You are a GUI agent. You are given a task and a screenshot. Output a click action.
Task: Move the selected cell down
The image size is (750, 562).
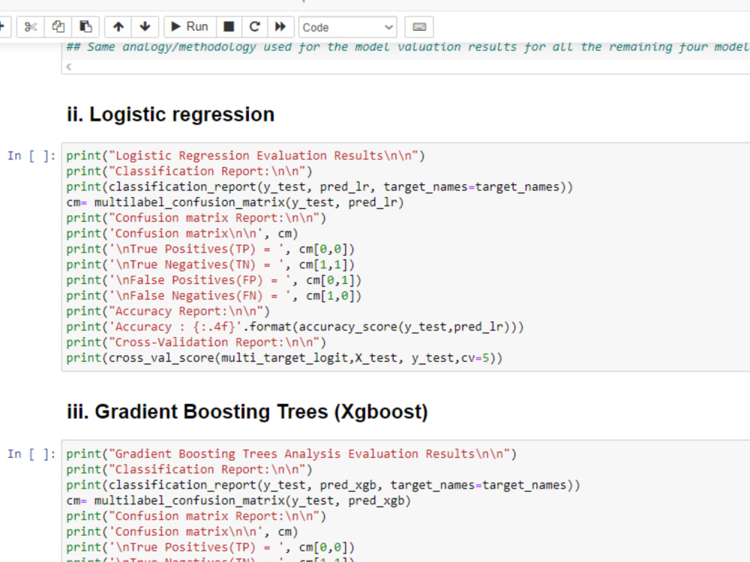(x=145, y=26)
